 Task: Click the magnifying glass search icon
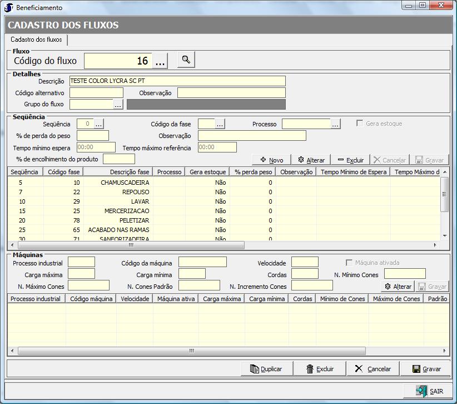186,60
